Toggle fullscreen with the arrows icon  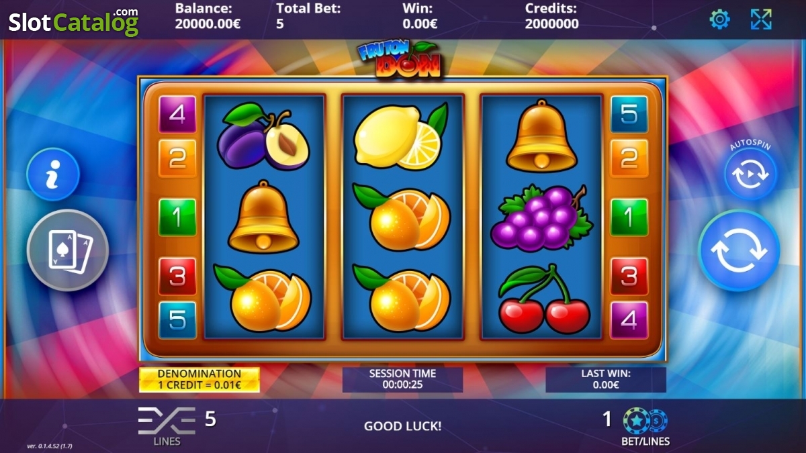761,19
